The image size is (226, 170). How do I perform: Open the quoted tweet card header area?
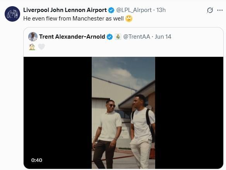123,42
